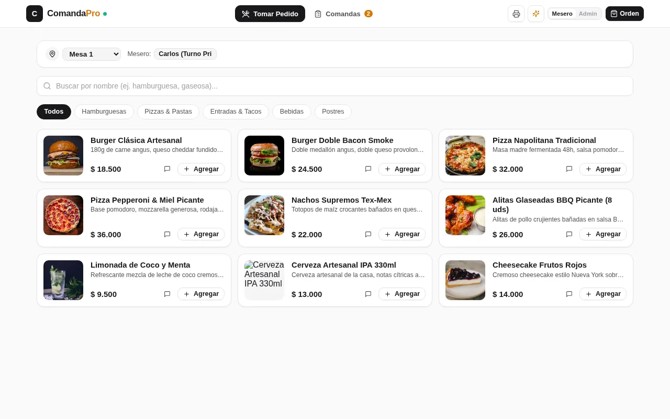The height and width of the screenshot is (419, 670).
Task: Agregar Burger Clásica Artesanal to order
Action: pyautogui.click(x=201, y=169)
